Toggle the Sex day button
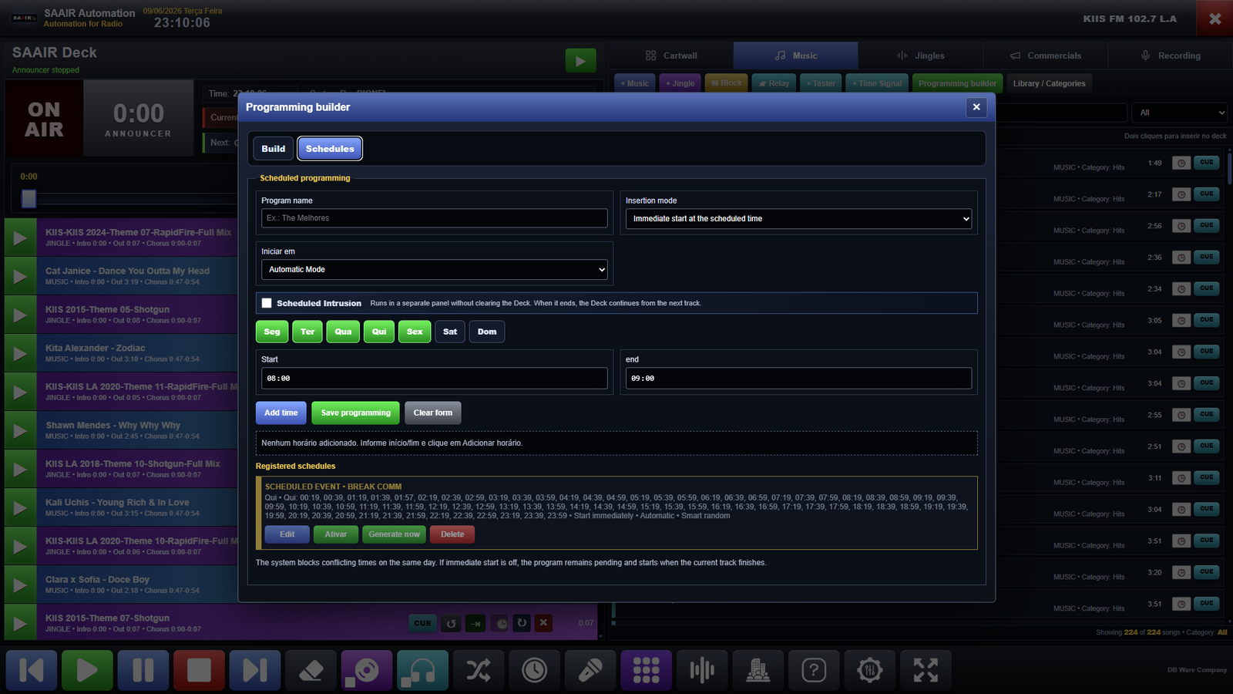The image size is (1233, 694). (x=415, y=332)
